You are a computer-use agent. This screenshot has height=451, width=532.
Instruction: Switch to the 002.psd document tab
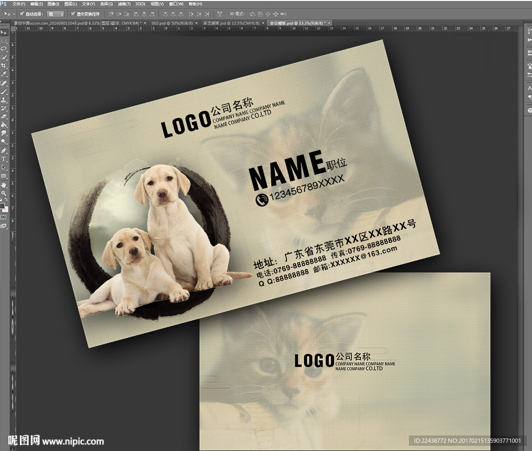[x=172, y=23]
